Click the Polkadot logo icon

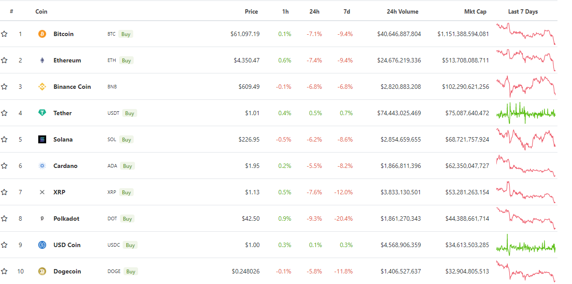point(42,218)
